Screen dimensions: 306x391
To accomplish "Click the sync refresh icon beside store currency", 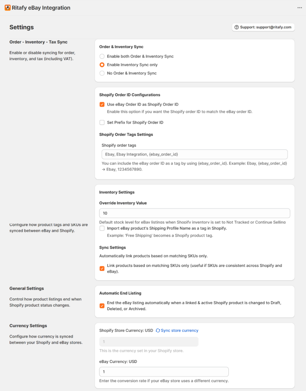I will pyautogui.click(x=158, y=330).
